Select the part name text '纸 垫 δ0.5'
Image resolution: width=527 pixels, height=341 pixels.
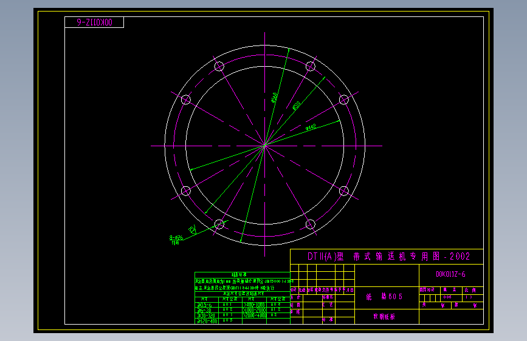pyautogui.click(x=384, y=297)
